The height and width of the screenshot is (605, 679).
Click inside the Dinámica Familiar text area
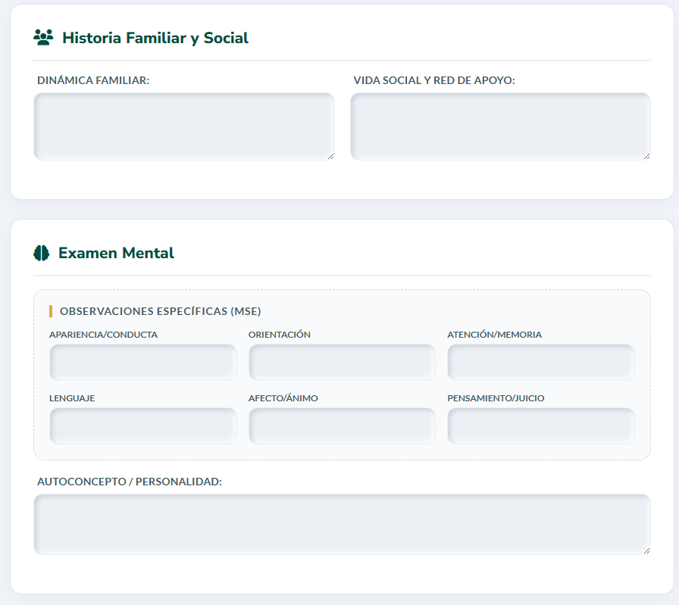click(x=183, y=126)
